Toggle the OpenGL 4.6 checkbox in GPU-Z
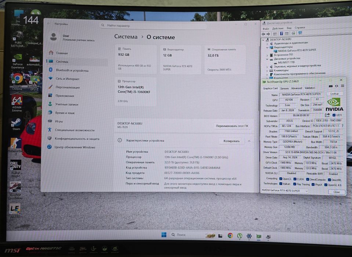352x257 pixels. pyautogui.click(x=326, y=185)
